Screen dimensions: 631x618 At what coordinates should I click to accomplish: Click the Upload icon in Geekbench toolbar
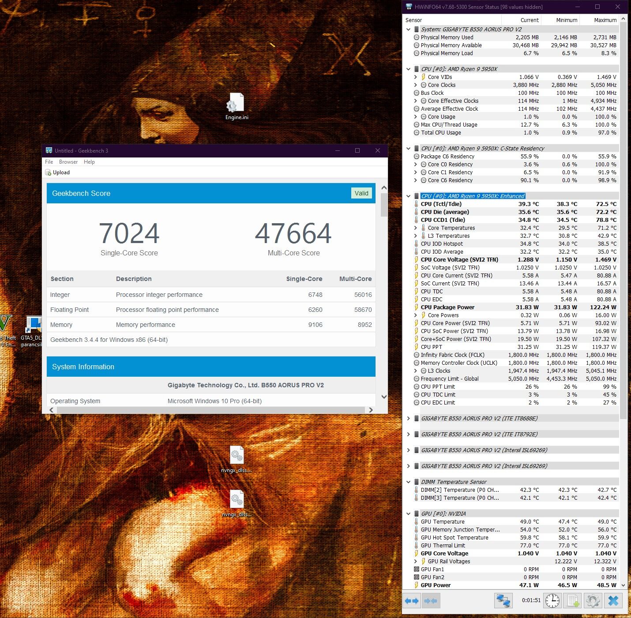point(48,172)
